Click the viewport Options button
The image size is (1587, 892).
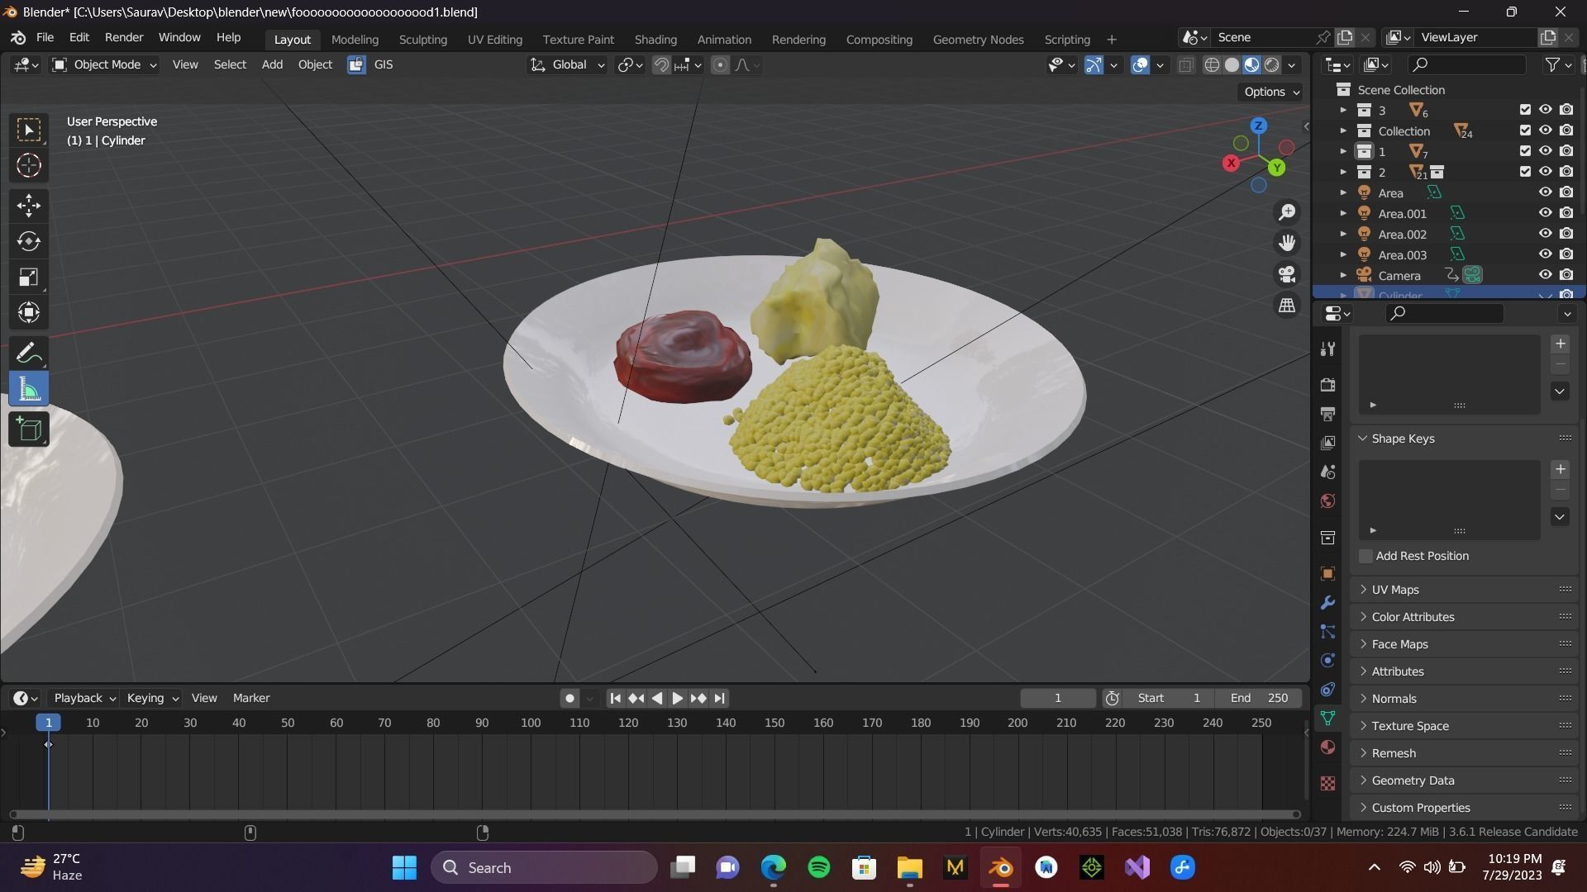pyautogui.click(x=1271, y=92)
